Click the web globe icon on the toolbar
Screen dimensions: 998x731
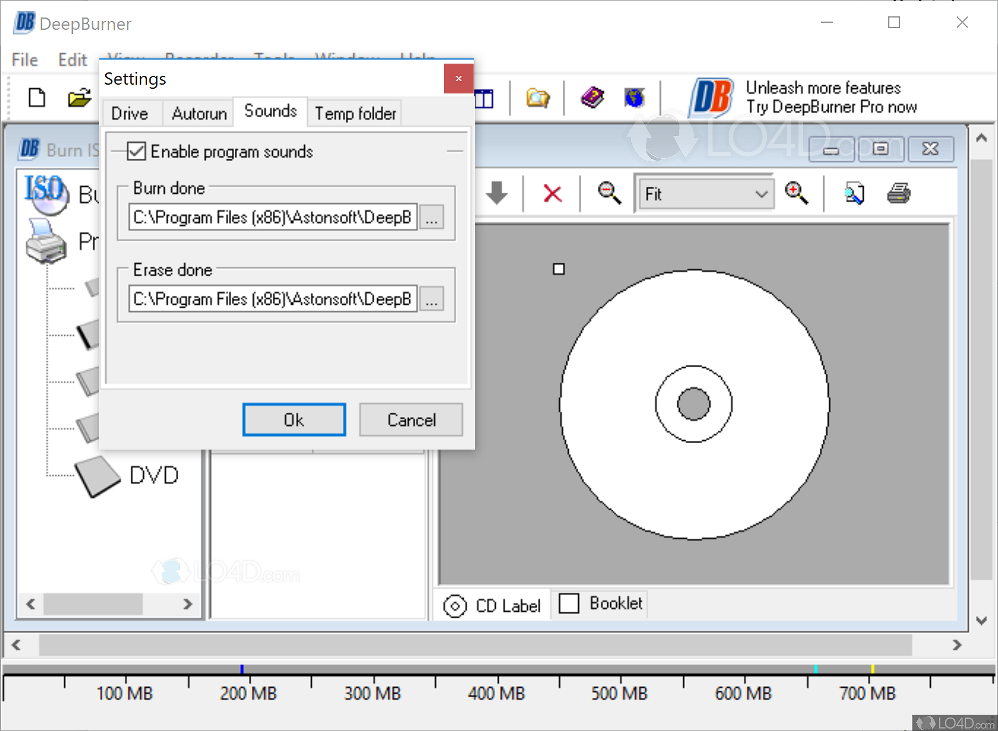click(634, 98)
